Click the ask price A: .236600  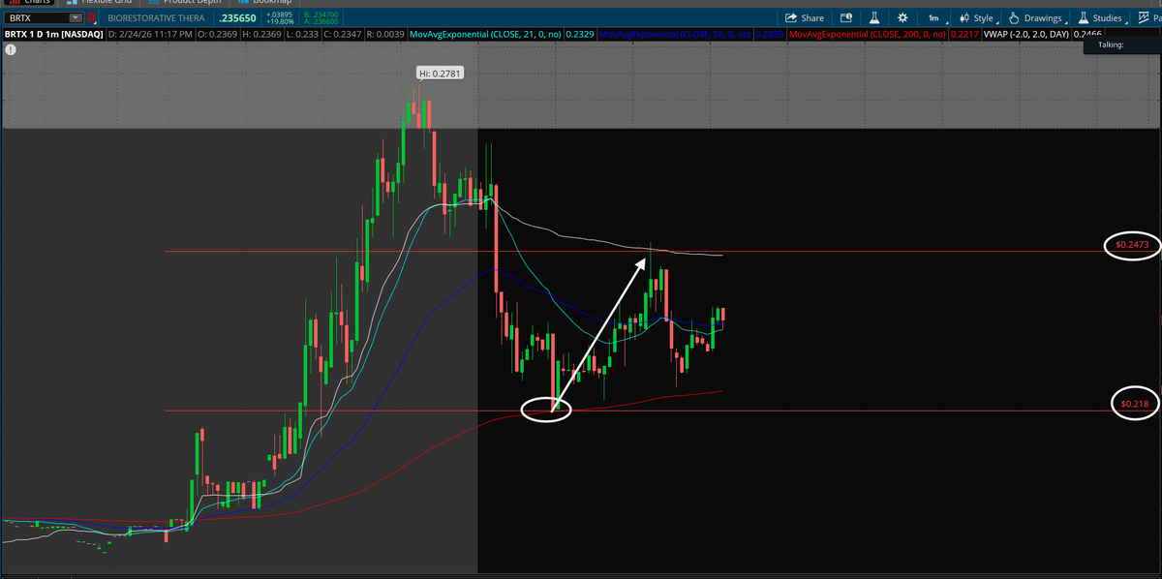pos(321,21)
